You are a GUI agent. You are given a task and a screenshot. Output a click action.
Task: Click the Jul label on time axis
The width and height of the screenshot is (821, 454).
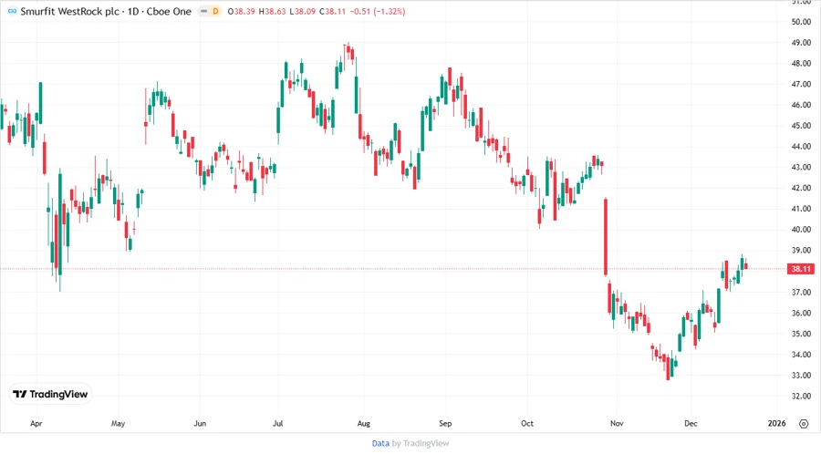point(277,423)
